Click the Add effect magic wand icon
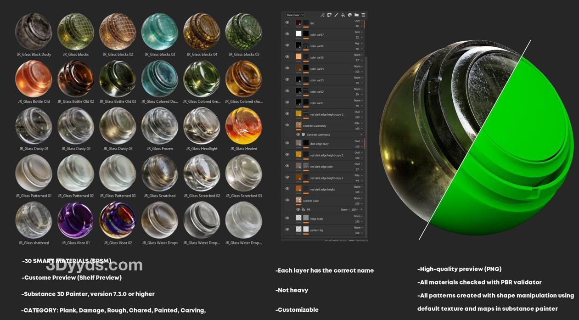Screen dimensions: 579x320 pyautogui.click(x=322, y=15)
